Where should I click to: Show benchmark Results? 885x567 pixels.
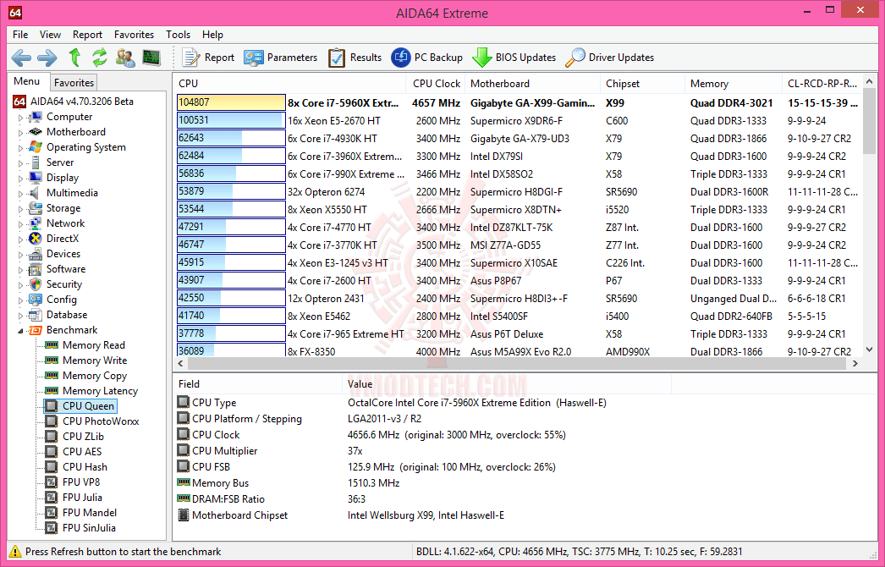355,57
